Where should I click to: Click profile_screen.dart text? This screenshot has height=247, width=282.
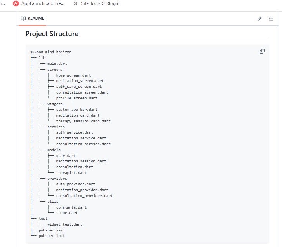click(x=77, y=98)
